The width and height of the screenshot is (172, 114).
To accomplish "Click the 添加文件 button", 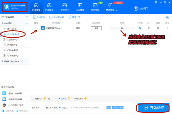I will [39, 17].
